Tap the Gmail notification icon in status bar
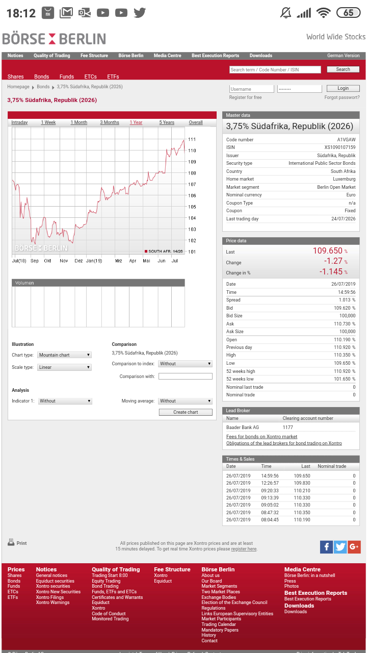Screen dimensions: 367x653 [66, 13]
